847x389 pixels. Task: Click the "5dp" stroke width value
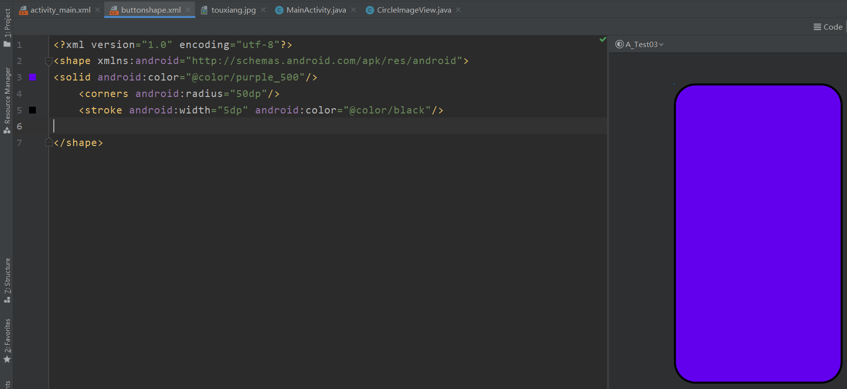pos(233,110)
